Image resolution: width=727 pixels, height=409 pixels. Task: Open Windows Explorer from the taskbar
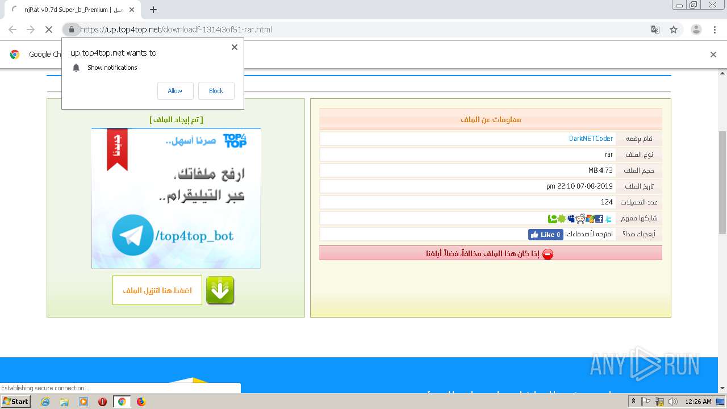click(64, 402)
